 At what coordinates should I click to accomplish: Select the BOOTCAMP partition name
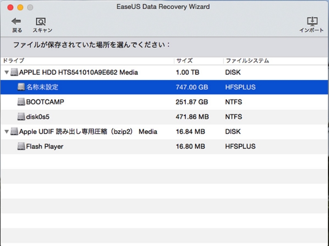(x=45, y=102)
